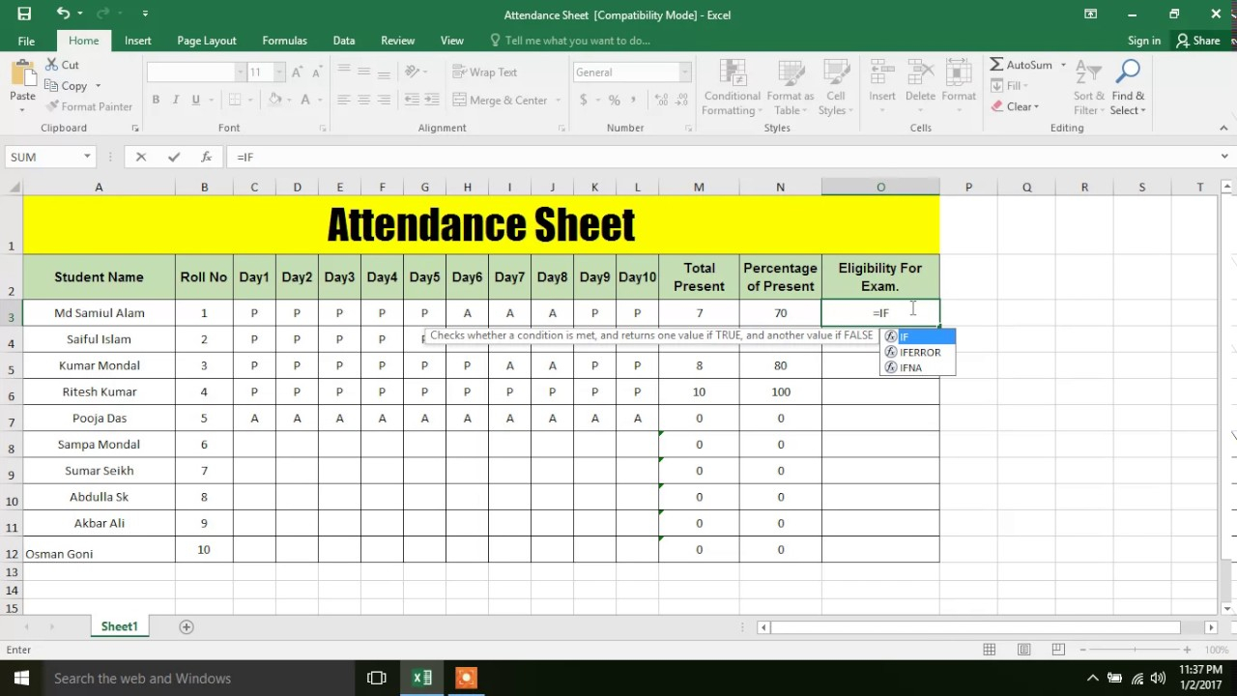
Task: Click the Save icon in title bar
Action: click(x=24, y=14)
